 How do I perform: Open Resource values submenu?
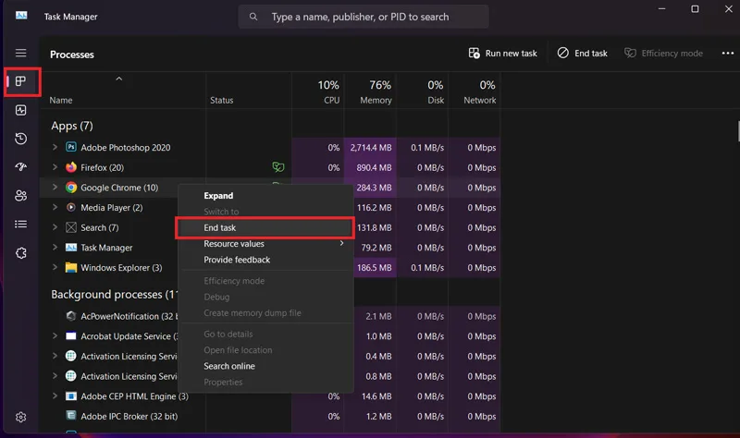coord(265,244)
